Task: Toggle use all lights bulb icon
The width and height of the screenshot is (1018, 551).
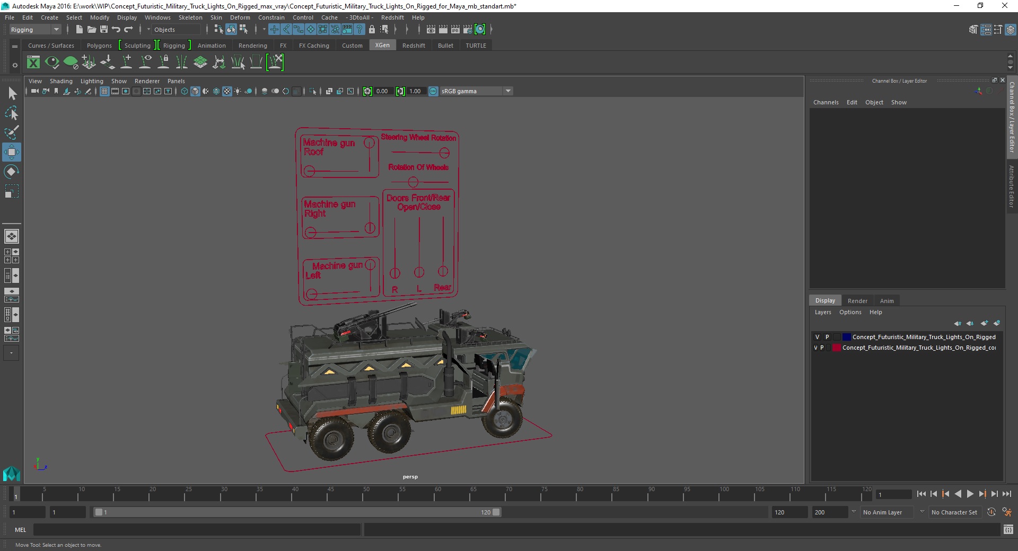Action: pyautogui.click(x=238, y=91)
